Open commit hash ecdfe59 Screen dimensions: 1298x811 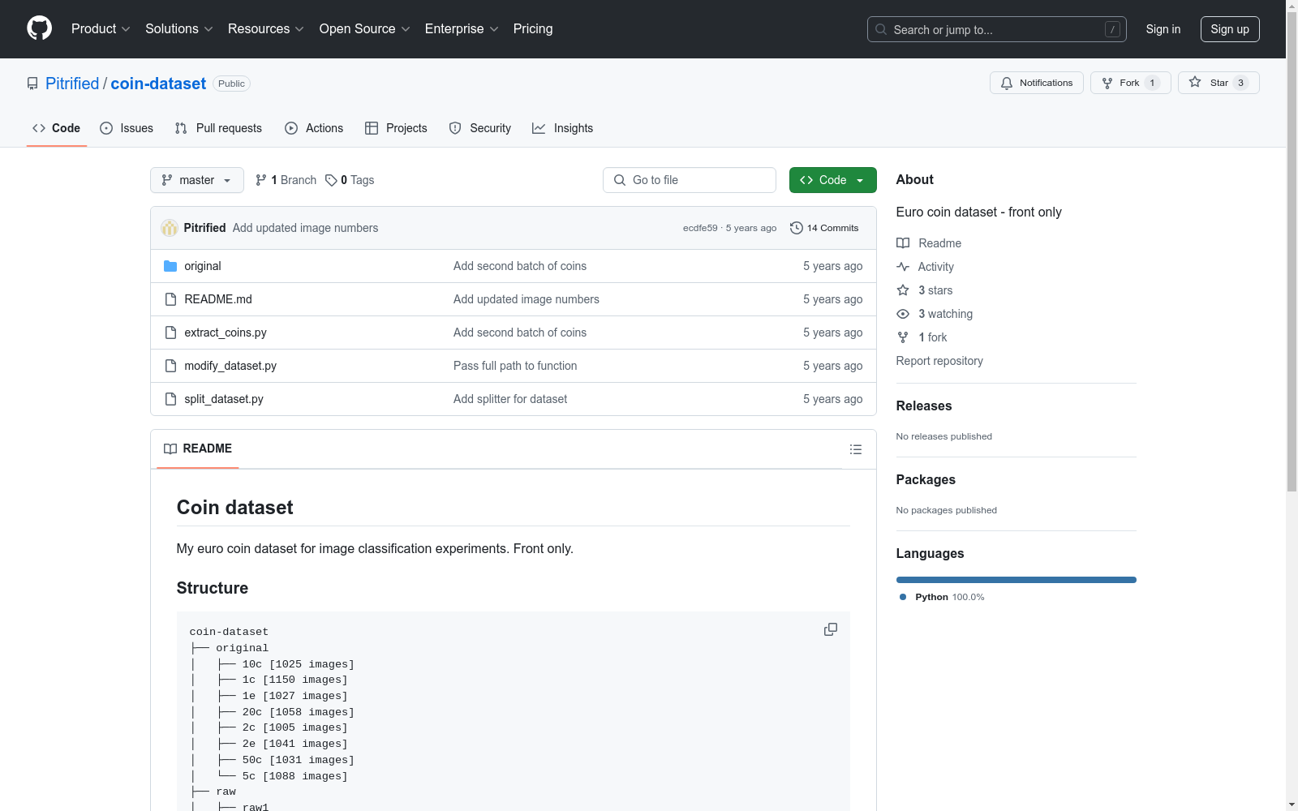700,228
